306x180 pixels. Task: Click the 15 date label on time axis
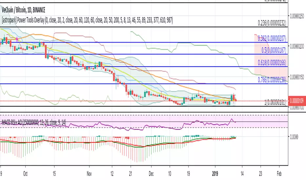click(54, 174)
